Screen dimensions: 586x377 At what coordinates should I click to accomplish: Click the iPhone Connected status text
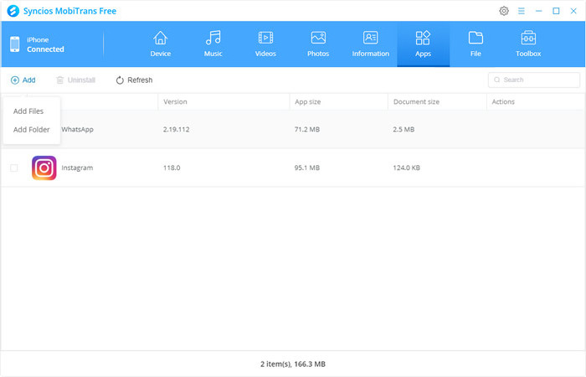(45, 44)
